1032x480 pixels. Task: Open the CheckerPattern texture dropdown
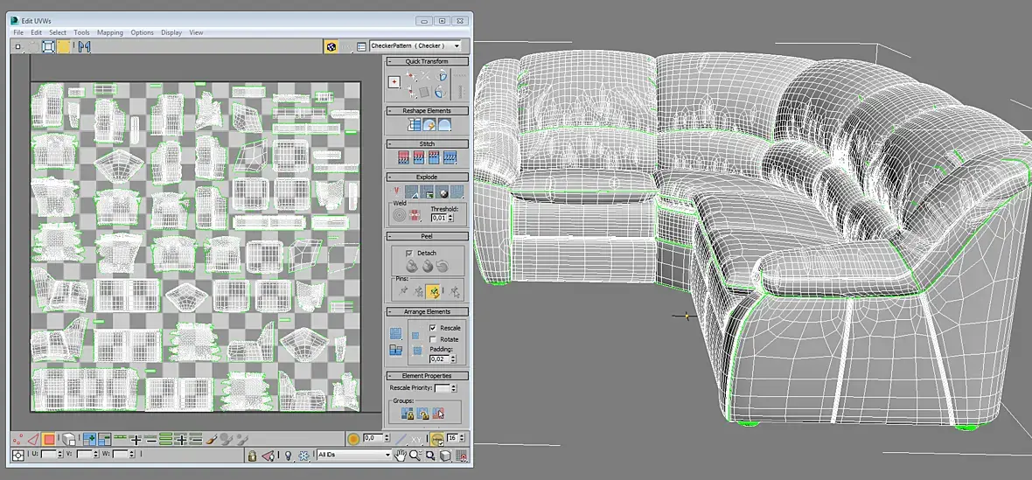415,46
